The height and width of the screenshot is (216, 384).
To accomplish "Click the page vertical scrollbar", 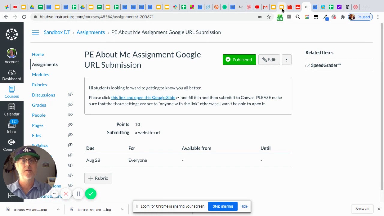I will click(x=382, y=106).
